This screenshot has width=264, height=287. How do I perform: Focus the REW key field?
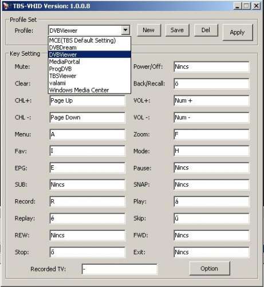[x=88, y=235]
